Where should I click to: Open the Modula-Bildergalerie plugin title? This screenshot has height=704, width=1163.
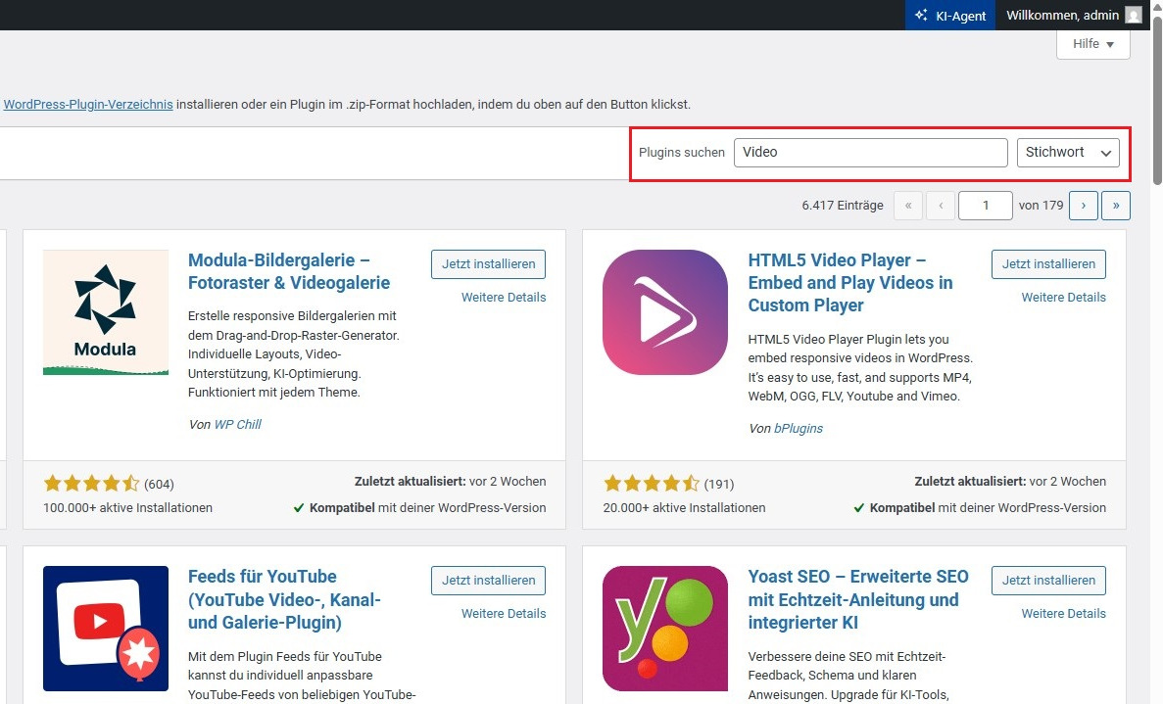289,271
